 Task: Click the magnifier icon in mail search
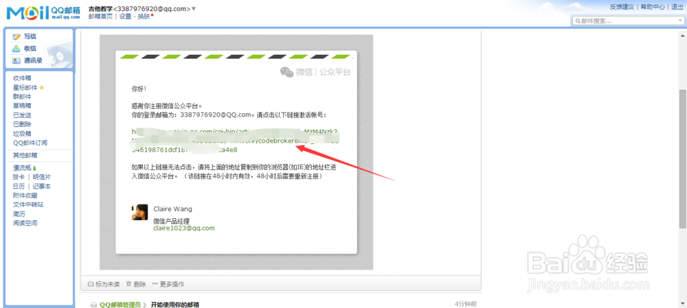click(578, 21)
